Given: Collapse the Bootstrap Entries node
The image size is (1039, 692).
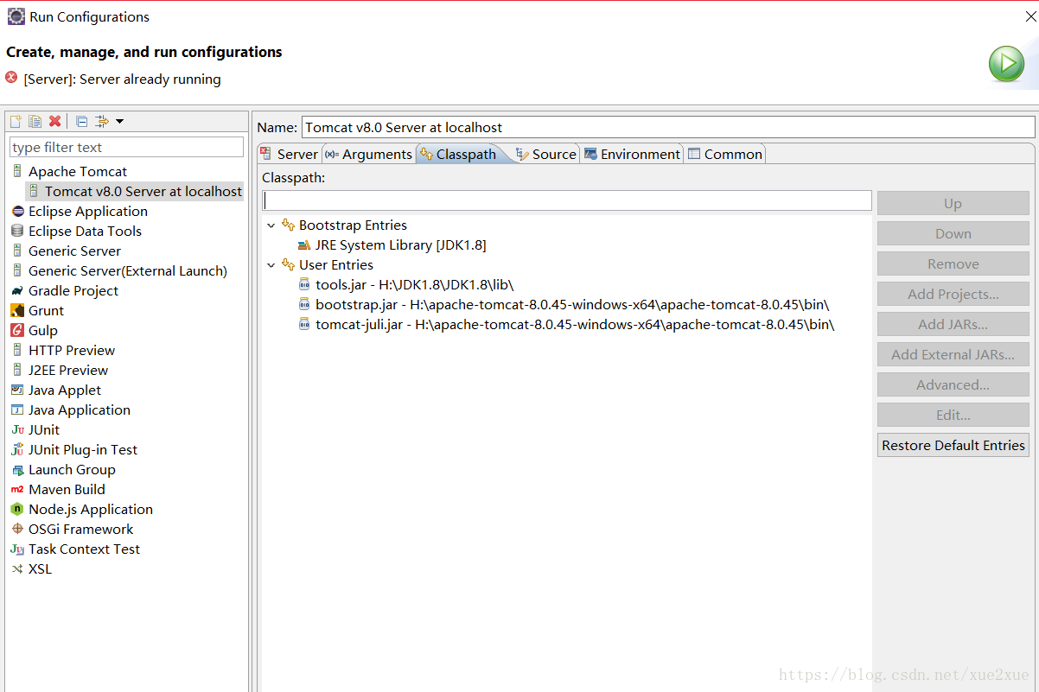Looking at the screenshot, I should coord(271,225).
